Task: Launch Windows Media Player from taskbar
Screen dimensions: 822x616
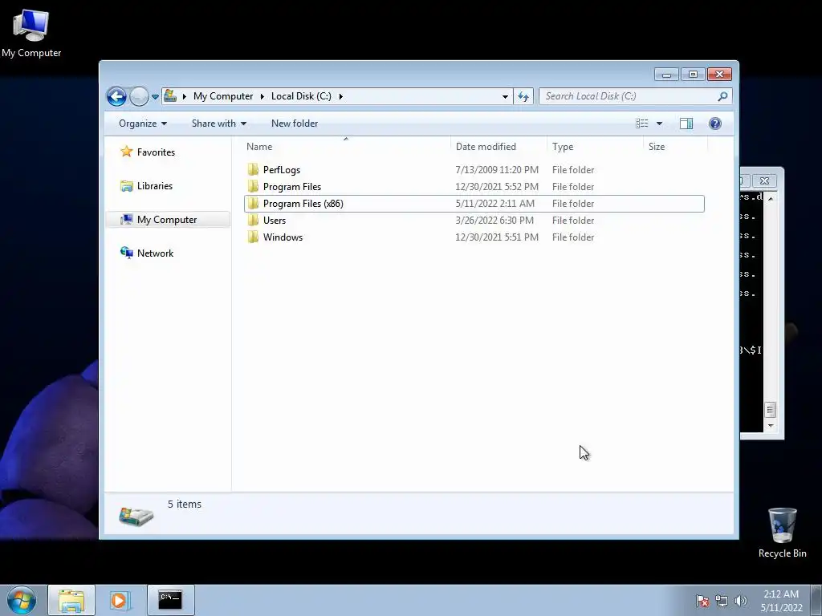Action: (x=119, y=600)
